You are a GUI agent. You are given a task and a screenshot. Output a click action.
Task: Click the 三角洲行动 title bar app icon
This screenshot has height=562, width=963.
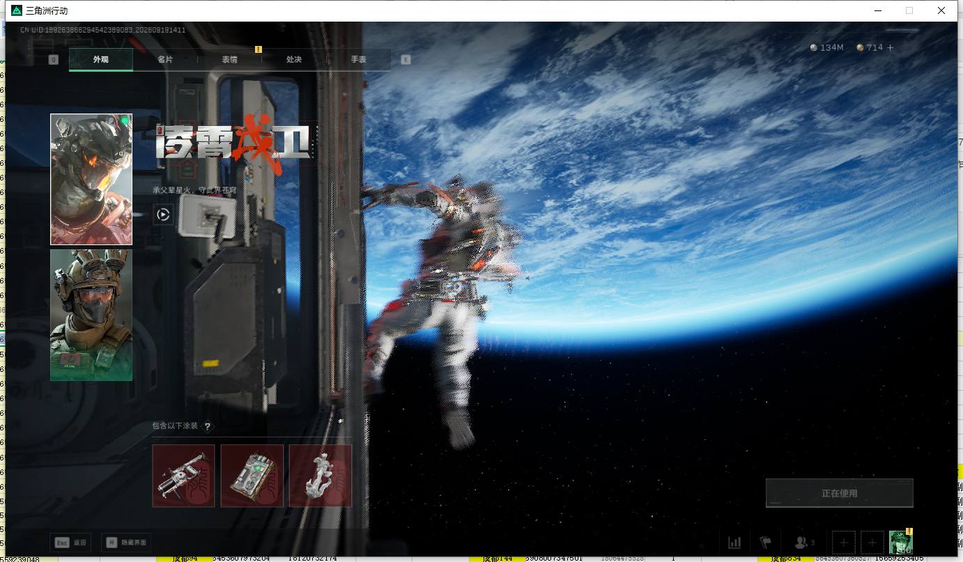[16, 10]
